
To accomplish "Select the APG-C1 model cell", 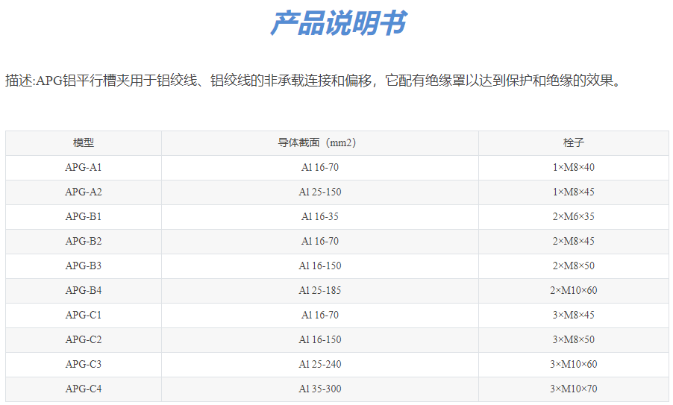I will click(84, 315).
